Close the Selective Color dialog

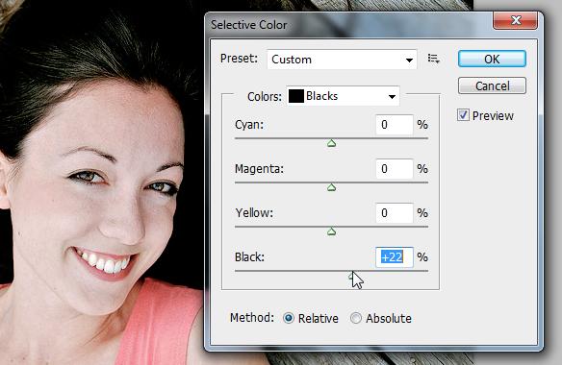pos(516,20)
